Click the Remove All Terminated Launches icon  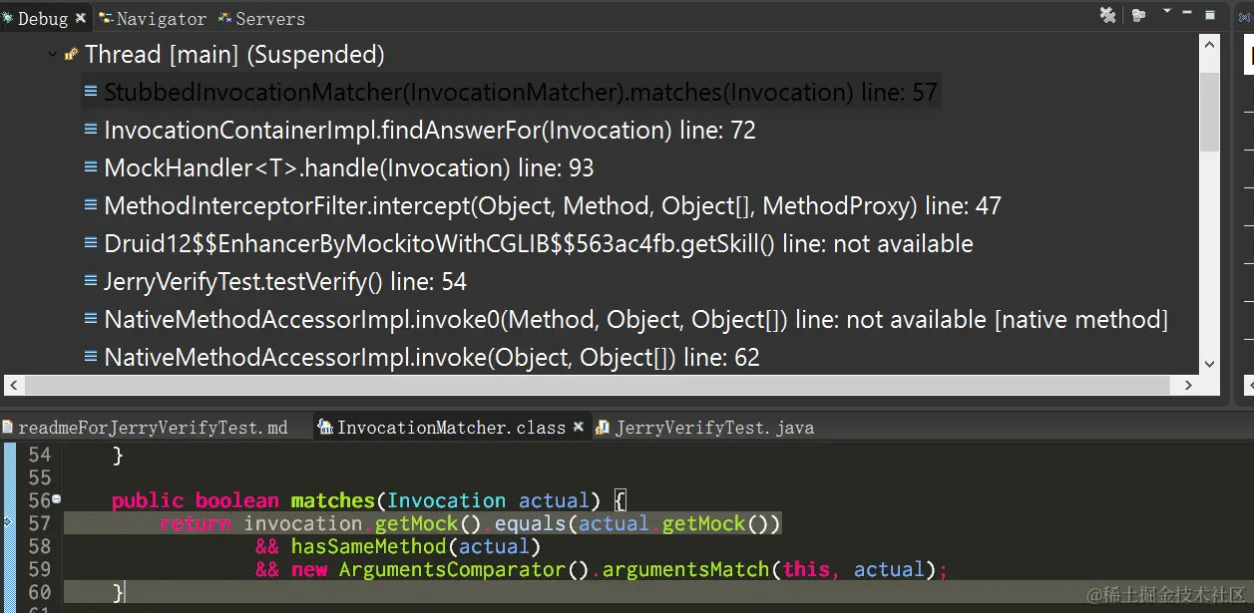point(1108,15)
